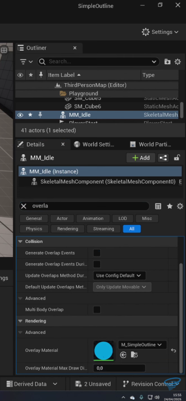
Task: Open the property matrix grid icon
Action: 158,206
